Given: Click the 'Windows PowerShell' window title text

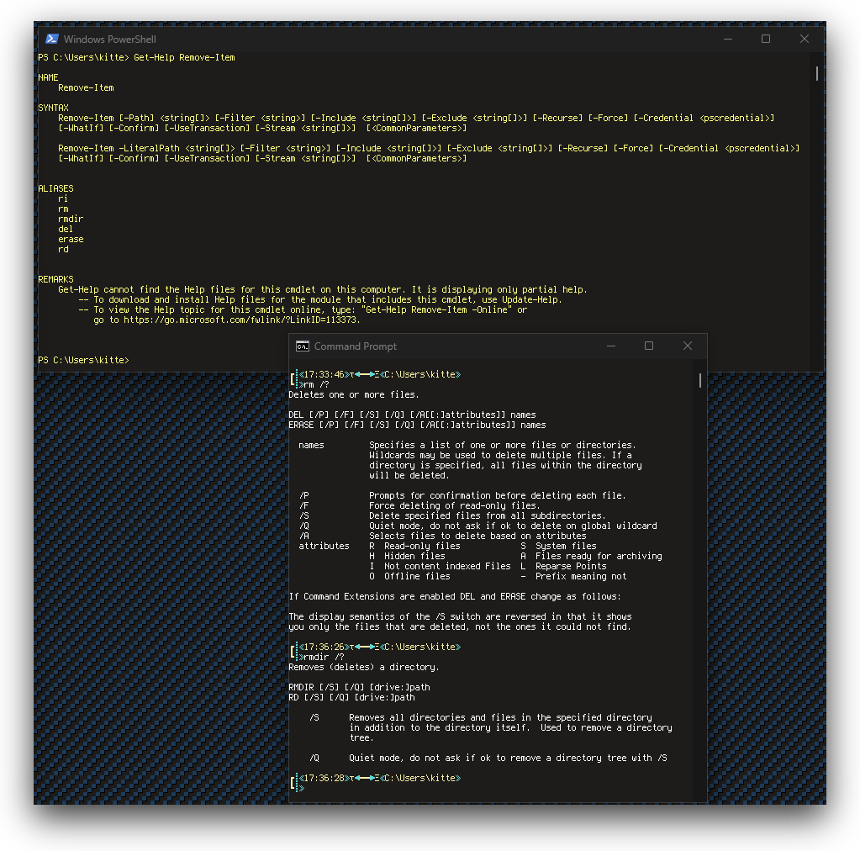Looking at the screenshot, I should pos(109,40).
